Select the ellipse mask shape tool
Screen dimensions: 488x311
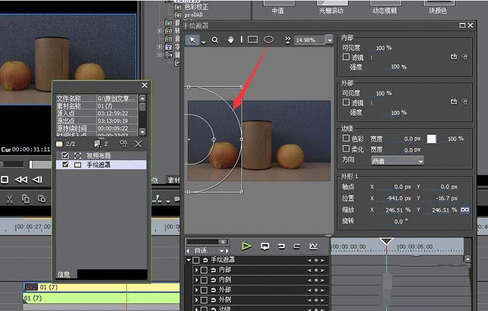click(x=269, y=40)
